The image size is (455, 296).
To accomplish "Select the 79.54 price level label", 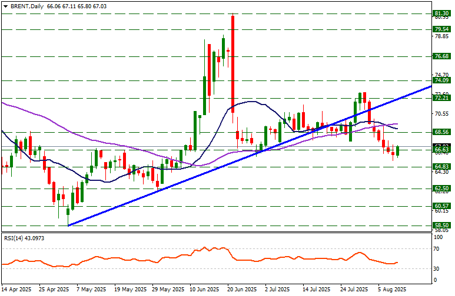I will tap(441, 29).
